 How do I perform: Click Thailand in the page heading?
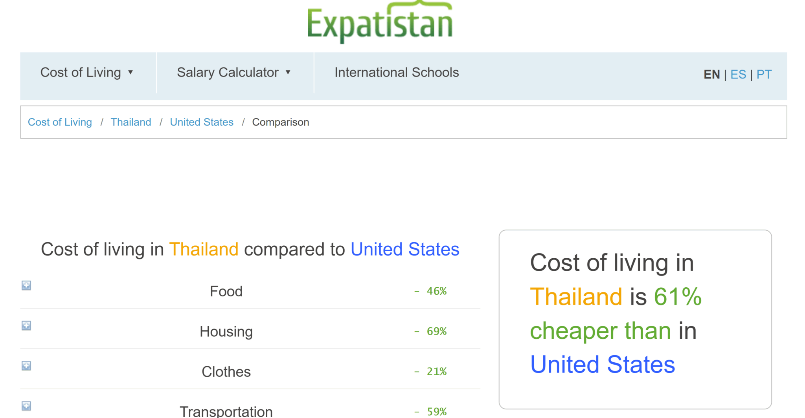click(204, 249)
